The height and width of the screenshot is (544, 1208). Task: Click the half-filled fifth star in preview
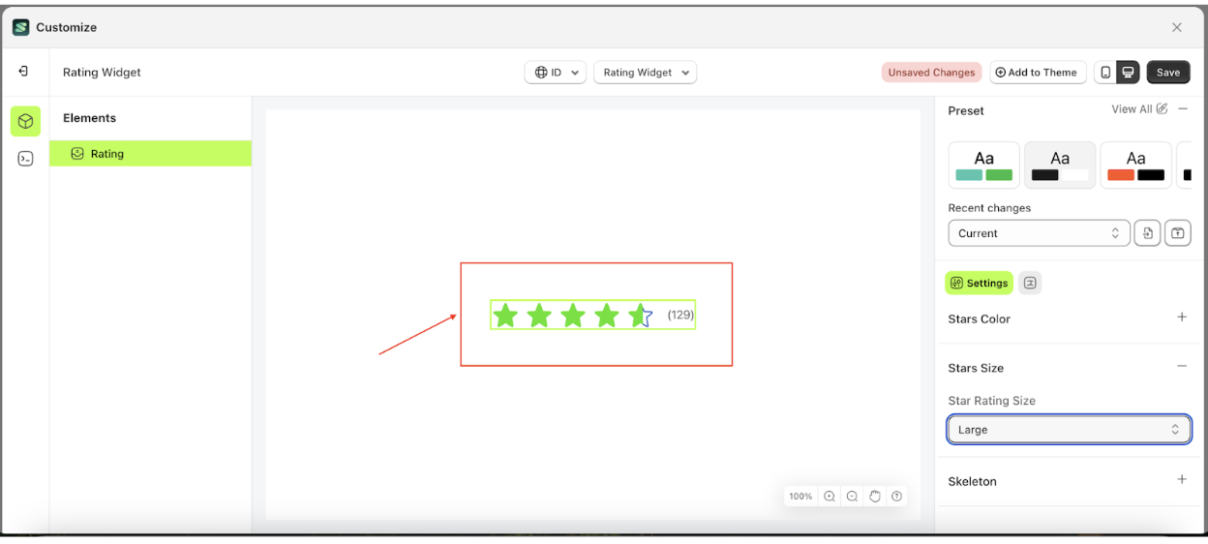641,315
